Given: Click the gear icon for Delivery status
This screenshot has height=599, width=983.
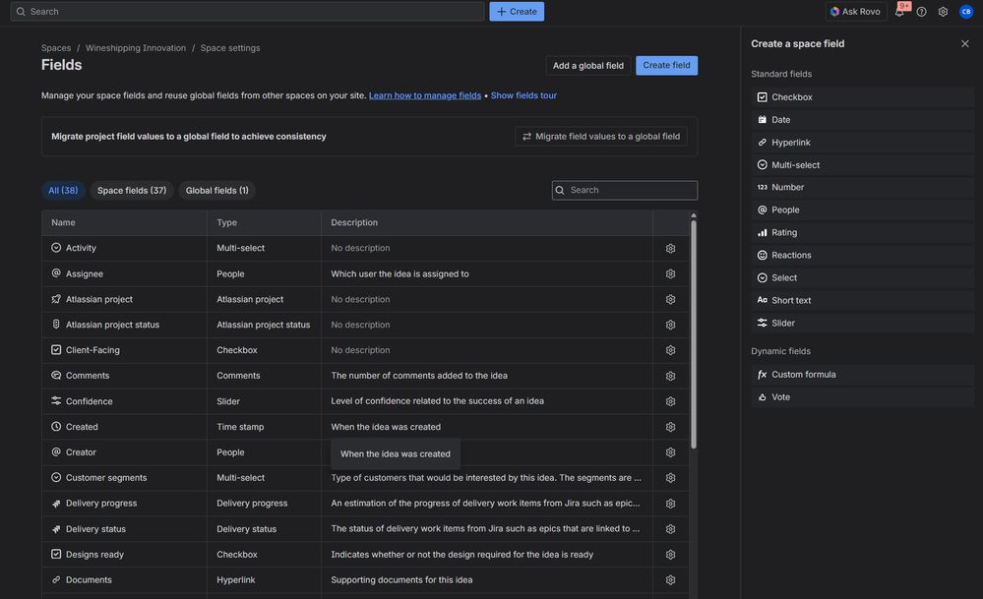Looking at the screenshot, I should pyautogui.click(x=670, y=529).
